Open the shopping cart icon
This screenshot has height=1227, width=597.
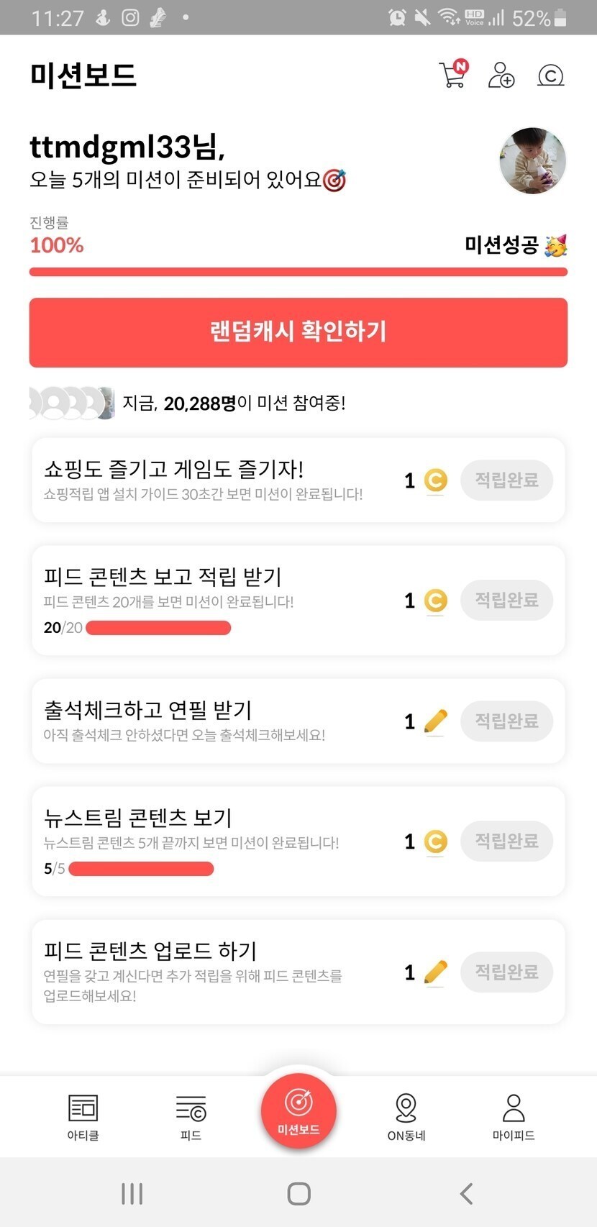tap(452, 74)
